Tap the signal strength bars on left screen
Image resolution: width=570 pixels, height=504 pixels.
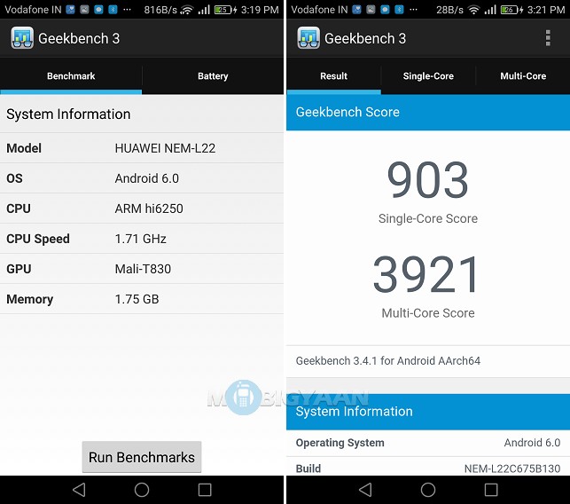click(204, 10)
